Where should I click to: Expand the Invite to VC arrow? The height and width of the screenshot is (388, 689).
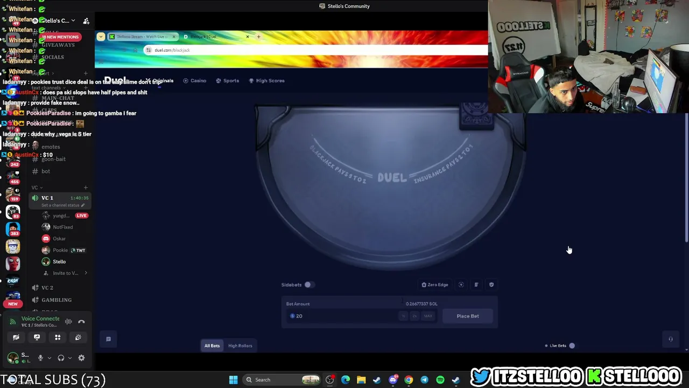tap(86, 273)
